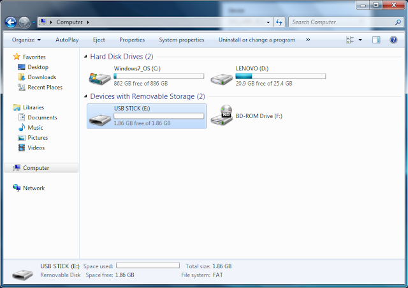Click the BD-ROM Drive (F:) label
This screenshot has width=408, height=288.
tap(259, 116)
